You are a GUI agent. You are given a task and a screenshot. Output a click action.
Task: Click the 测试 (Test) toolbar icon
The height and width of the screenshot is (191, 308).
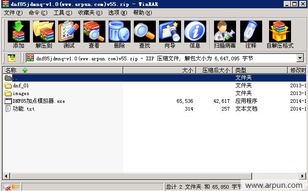click(69, 32)
